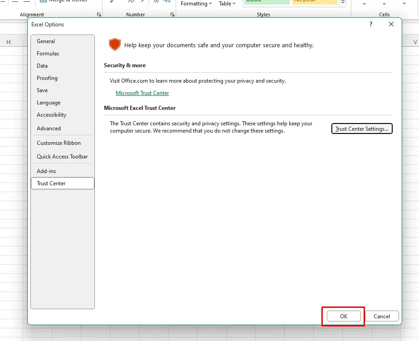Click the orange Trust Center shield icon
419x341 pixels.
pyautogui.click(x=115, y=44)
